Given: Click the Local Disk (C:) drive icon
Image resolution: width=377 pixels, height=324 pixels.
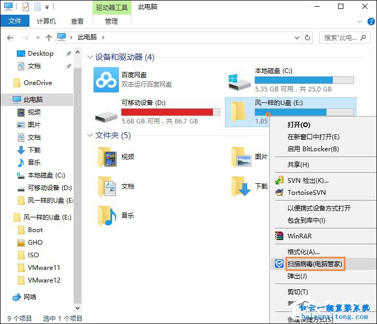Looking at the screenshot, I should point(239,82).
